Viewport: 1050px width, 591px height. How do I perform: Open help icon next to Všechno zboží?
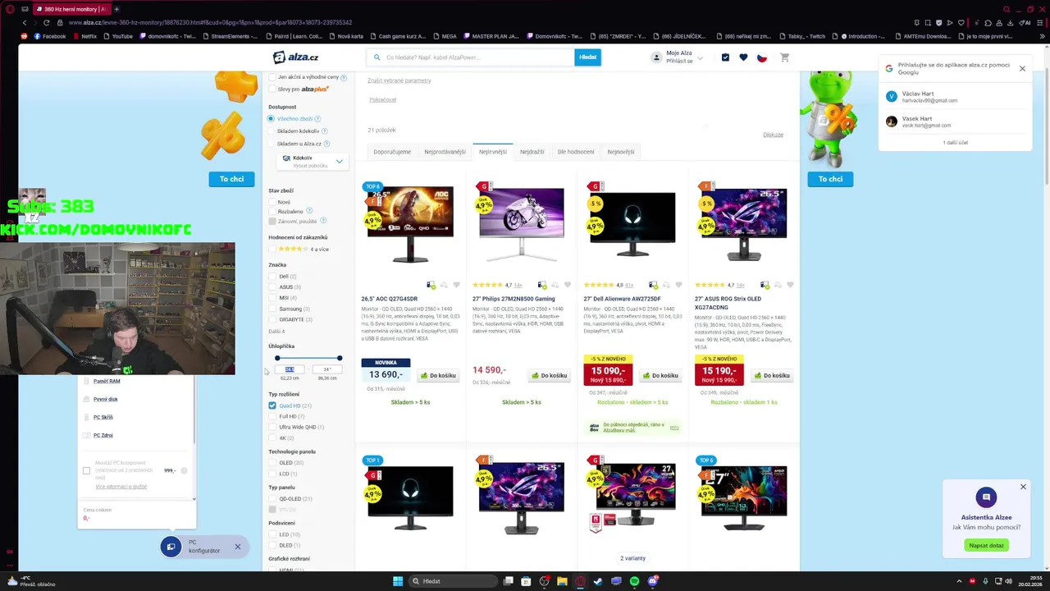318,119
